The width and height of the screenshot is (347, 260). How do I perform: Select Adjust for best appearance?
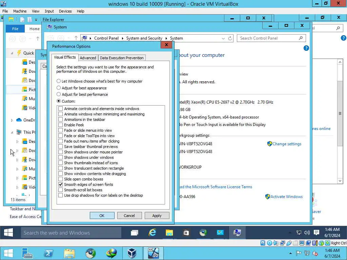(58, 88)
